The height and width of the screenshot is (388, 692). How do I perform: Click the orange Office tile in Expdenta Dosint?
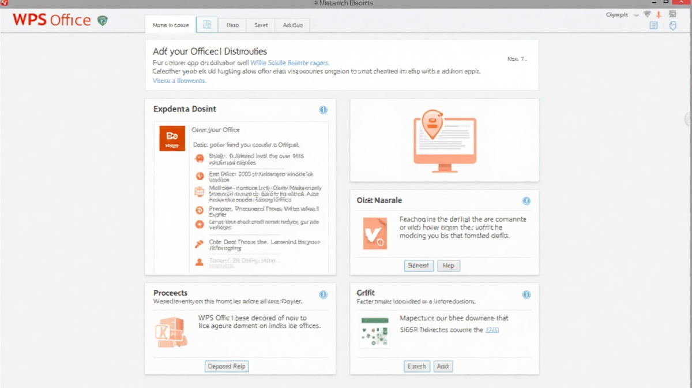point(172,139)
